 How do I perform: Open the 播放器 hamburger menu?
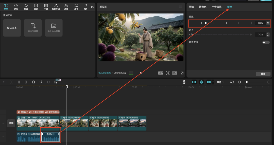[180, 7]
